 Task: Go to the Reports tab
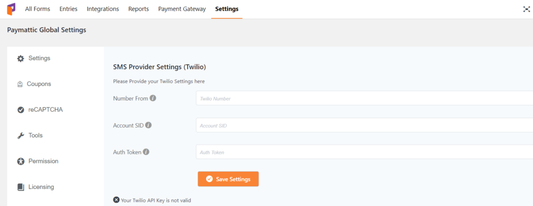point(138,9)
